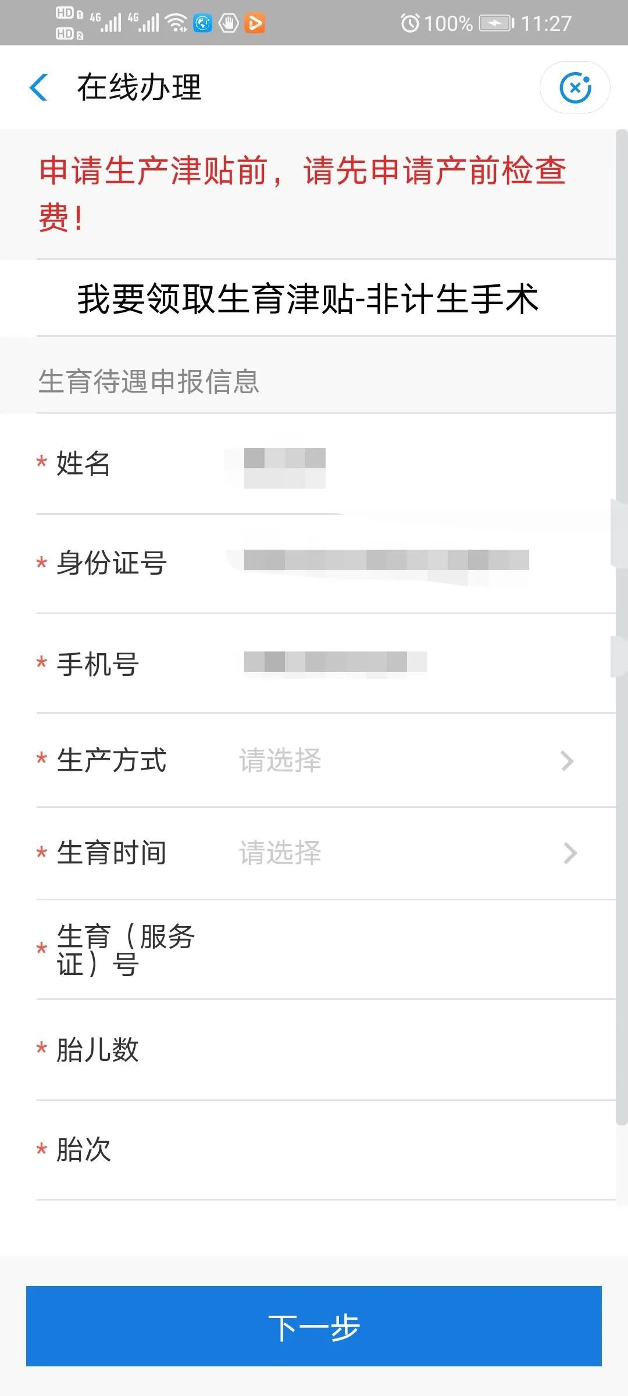Tap the 生育（服务证）号 input field
628x1396 pixels.
[407, 949]
